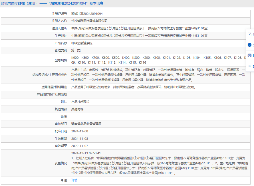Click the 其他内容 label in left column
The image size is (254, 186).
[x=61, y=109]
